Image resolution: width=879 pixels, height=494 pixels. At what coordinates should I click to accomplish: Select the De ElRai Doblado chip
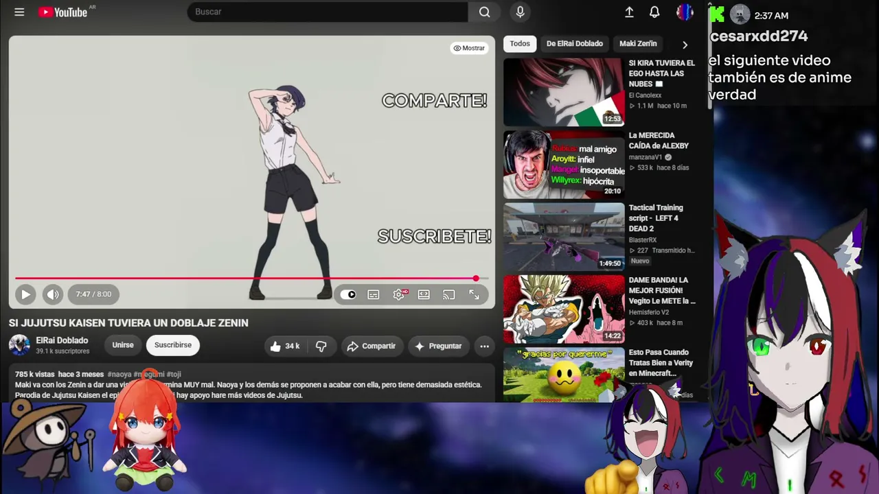(x=575, y=43)
